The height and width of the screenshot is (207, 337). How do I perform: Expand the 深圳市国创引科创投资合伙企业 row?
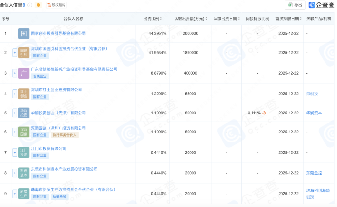pyautogui.click(x=15, y=53)
